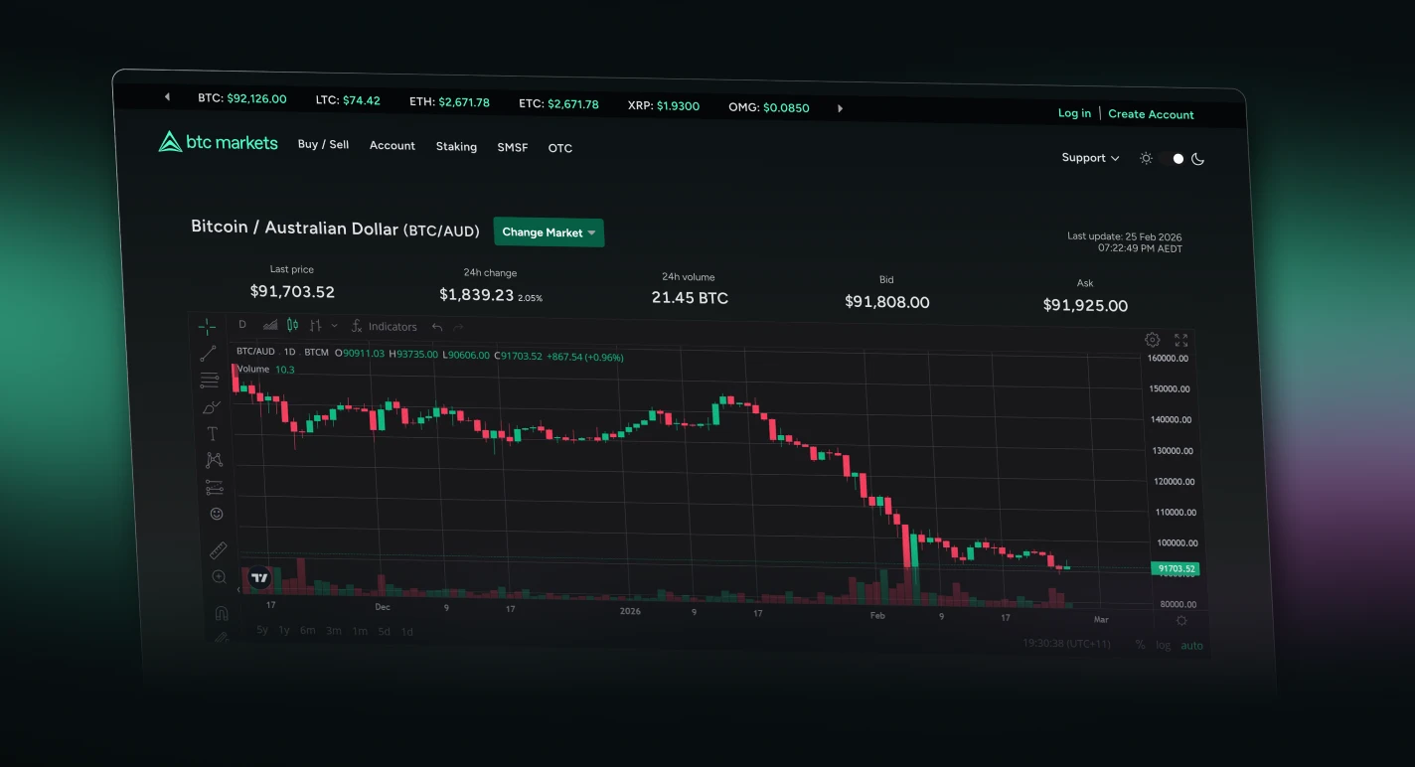The image size is (1415, 767).
Task: Redo the chart action
Action: pyautogui.click(x=458, y=327)
